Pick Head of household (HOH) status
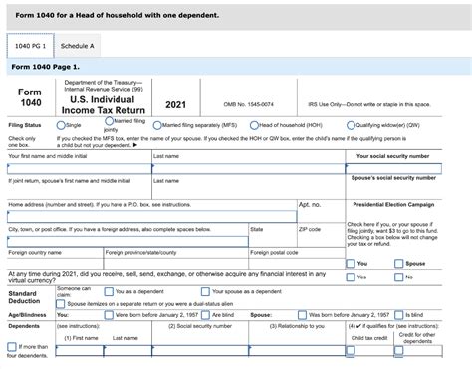This screenshot has width=472, height=369. [254, 125]
